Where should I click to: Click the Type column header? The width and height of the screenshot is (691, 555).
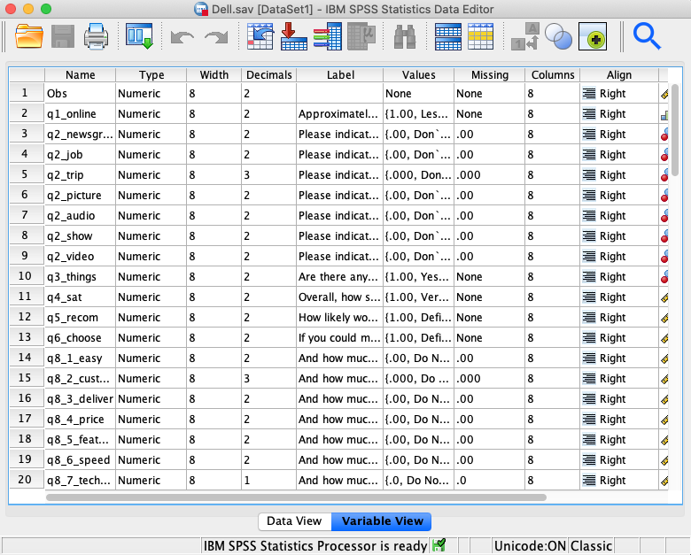[x=151, y=75]
